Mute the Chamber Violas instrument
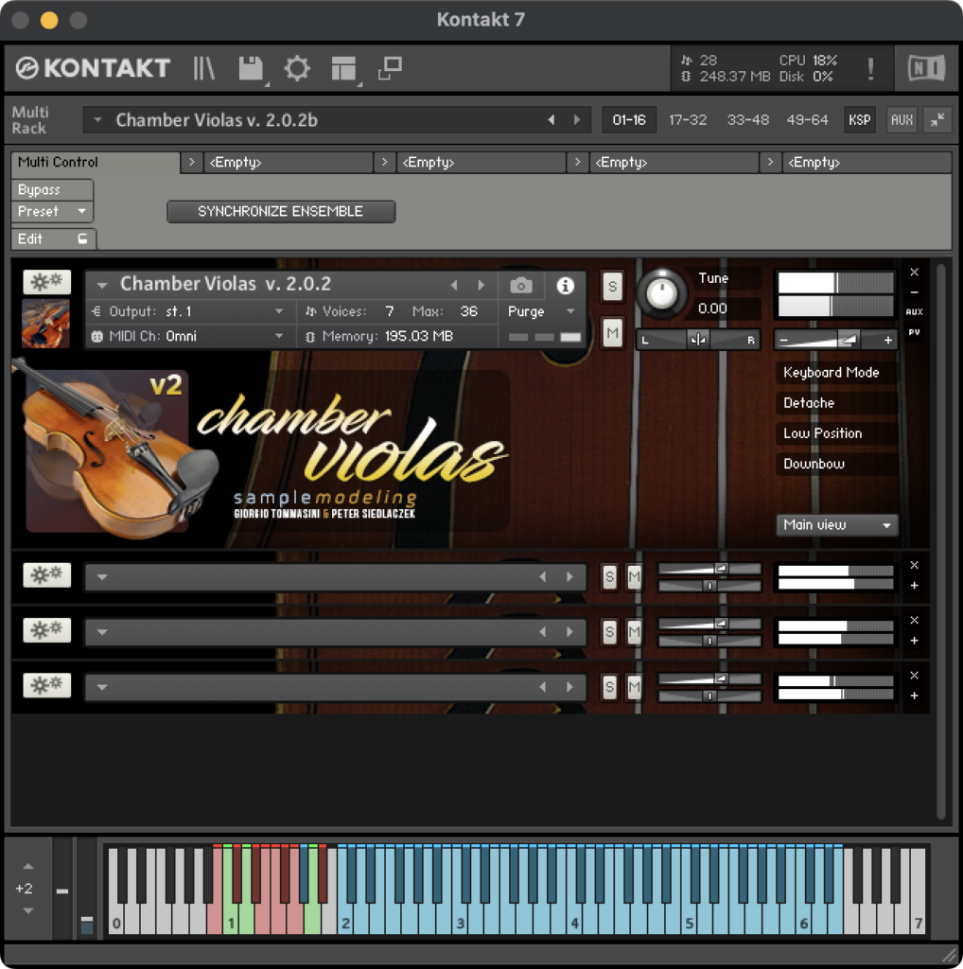963x969 pixels. click(612, 333)
